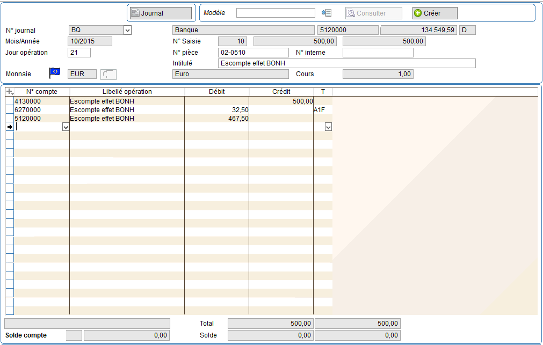Click the EU flag currency icon
543x345 pixels.
(55, 73)
